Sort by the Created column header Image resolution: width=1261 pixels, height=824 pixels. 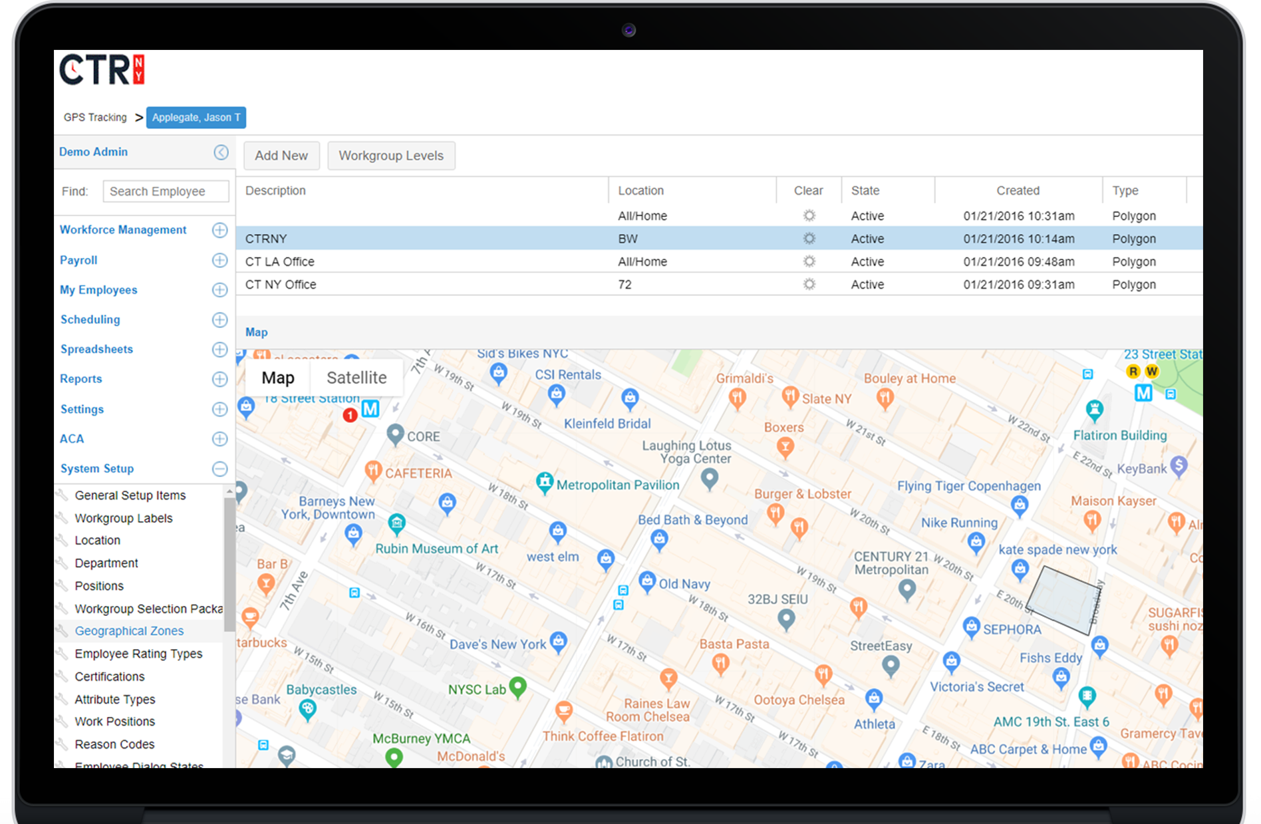1018,191
